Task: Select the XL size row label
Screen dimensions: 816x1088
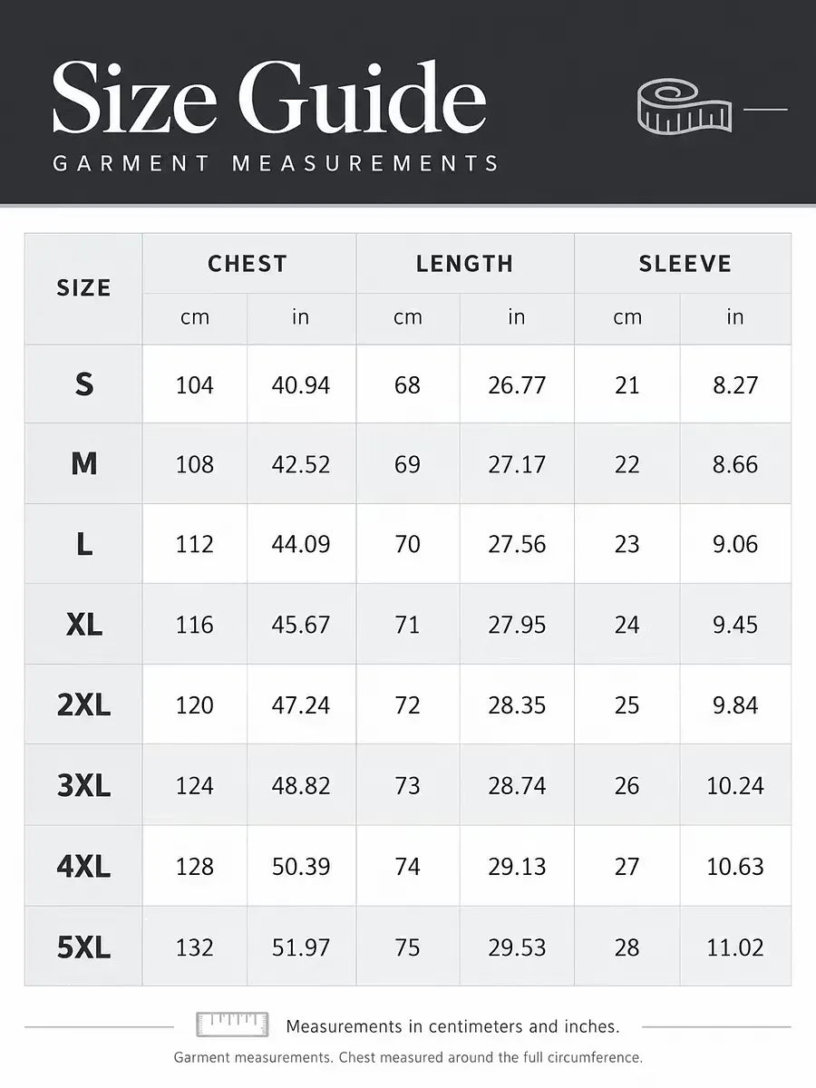Action: (x=83, y=625)
